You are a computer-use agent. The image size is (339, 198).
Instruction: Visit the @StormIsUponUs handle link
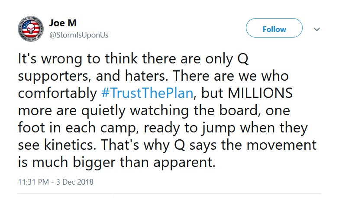79,35
